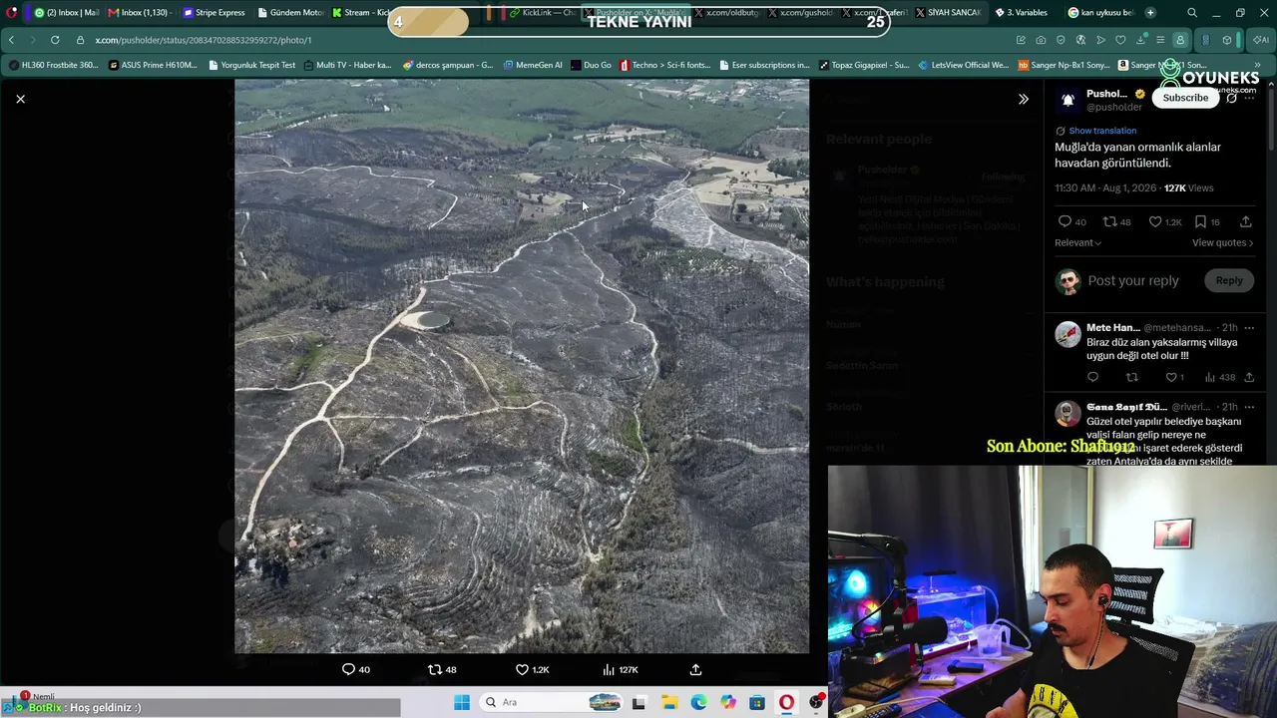
Task: Click the x.com address bar
Action: [x=539, y=40]
